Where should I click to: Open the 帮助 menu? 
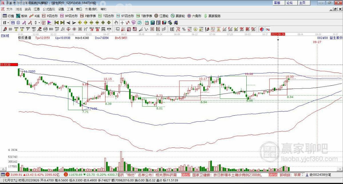(103, 9)
